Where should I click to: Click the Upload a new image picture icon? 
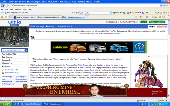[x=3, y=73]
